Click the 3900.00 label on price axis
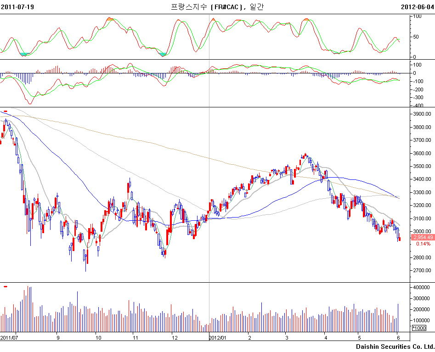Screen dimensions: 435x352 423,114
